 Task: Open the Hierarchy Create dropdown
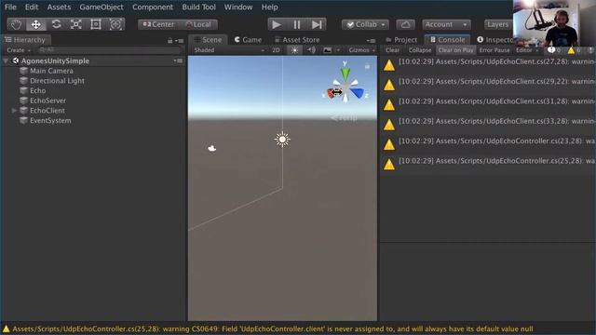(x=18, y=50)
